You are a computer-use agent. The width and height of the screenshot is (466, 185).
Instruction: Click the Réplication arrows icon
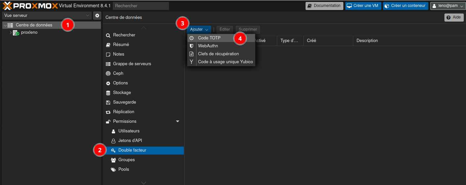pyautogui.click(x=108, y=112)
